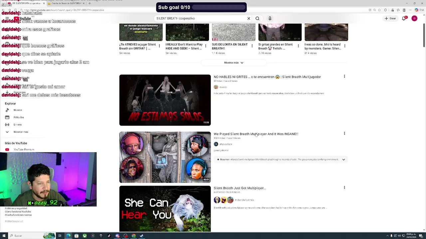This screenshot has height=239, width=426.
Task: Open a new browser tab with plus
Action: coord(90,3)
